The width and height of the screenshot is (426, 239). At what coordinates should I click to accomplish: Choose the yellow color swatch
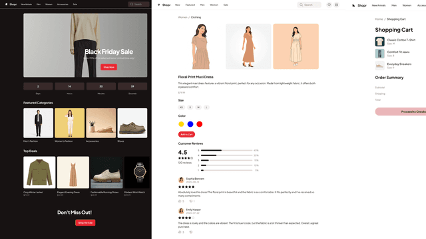pyautogui.click(x=181, y=124)
